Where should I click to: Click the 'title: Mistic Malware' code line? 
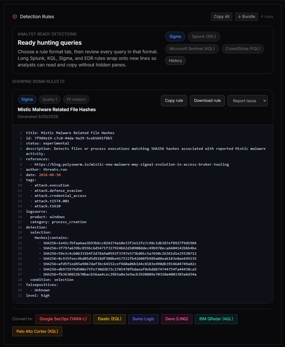pos(70,133)
